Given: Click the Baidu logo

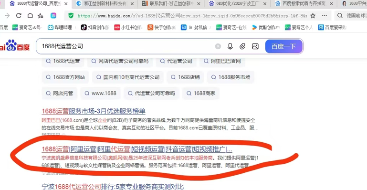Looking at the screenshot, I should 15,45.
